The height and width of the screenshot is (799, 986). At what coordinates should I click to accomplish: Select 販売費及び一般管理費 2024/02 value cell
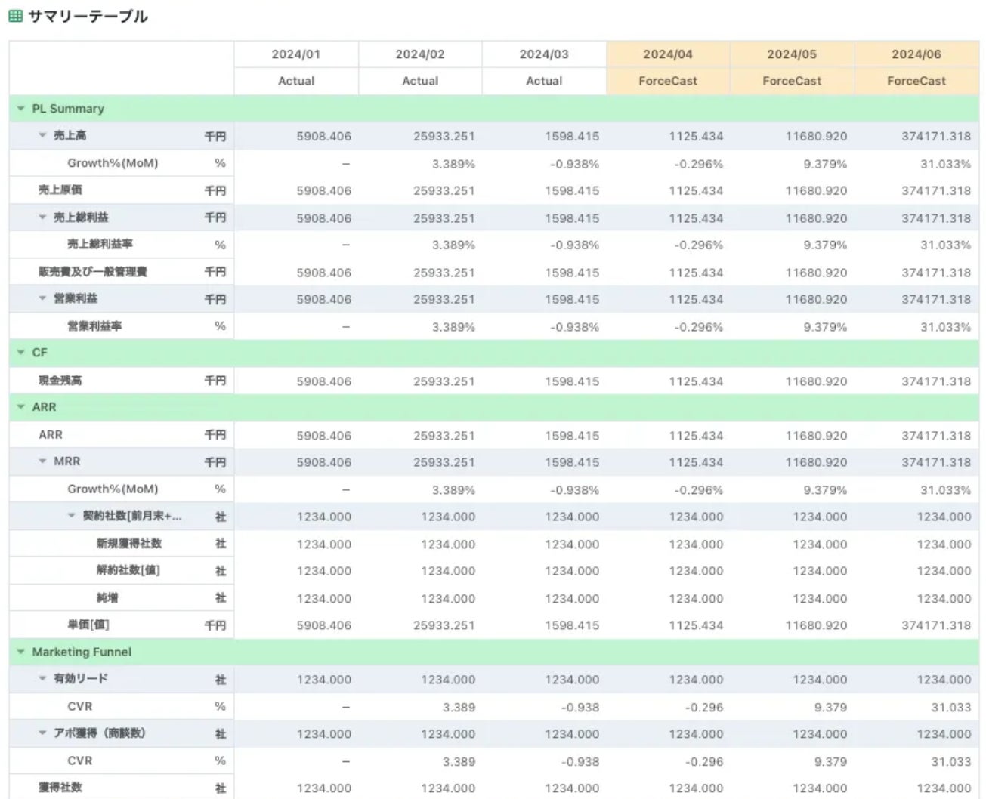tap(444, 273)
